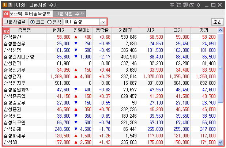Open the help question mark icon
Image resolution: width=226 pixels, height=148 pixels.
coord(10,5)
